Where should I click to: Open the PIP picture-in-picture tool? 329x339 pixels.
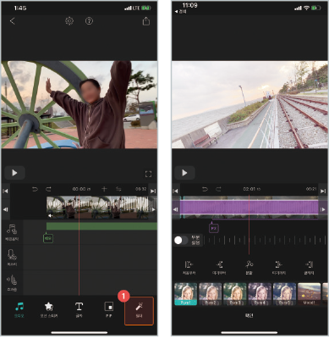click(x=109, y=310)
